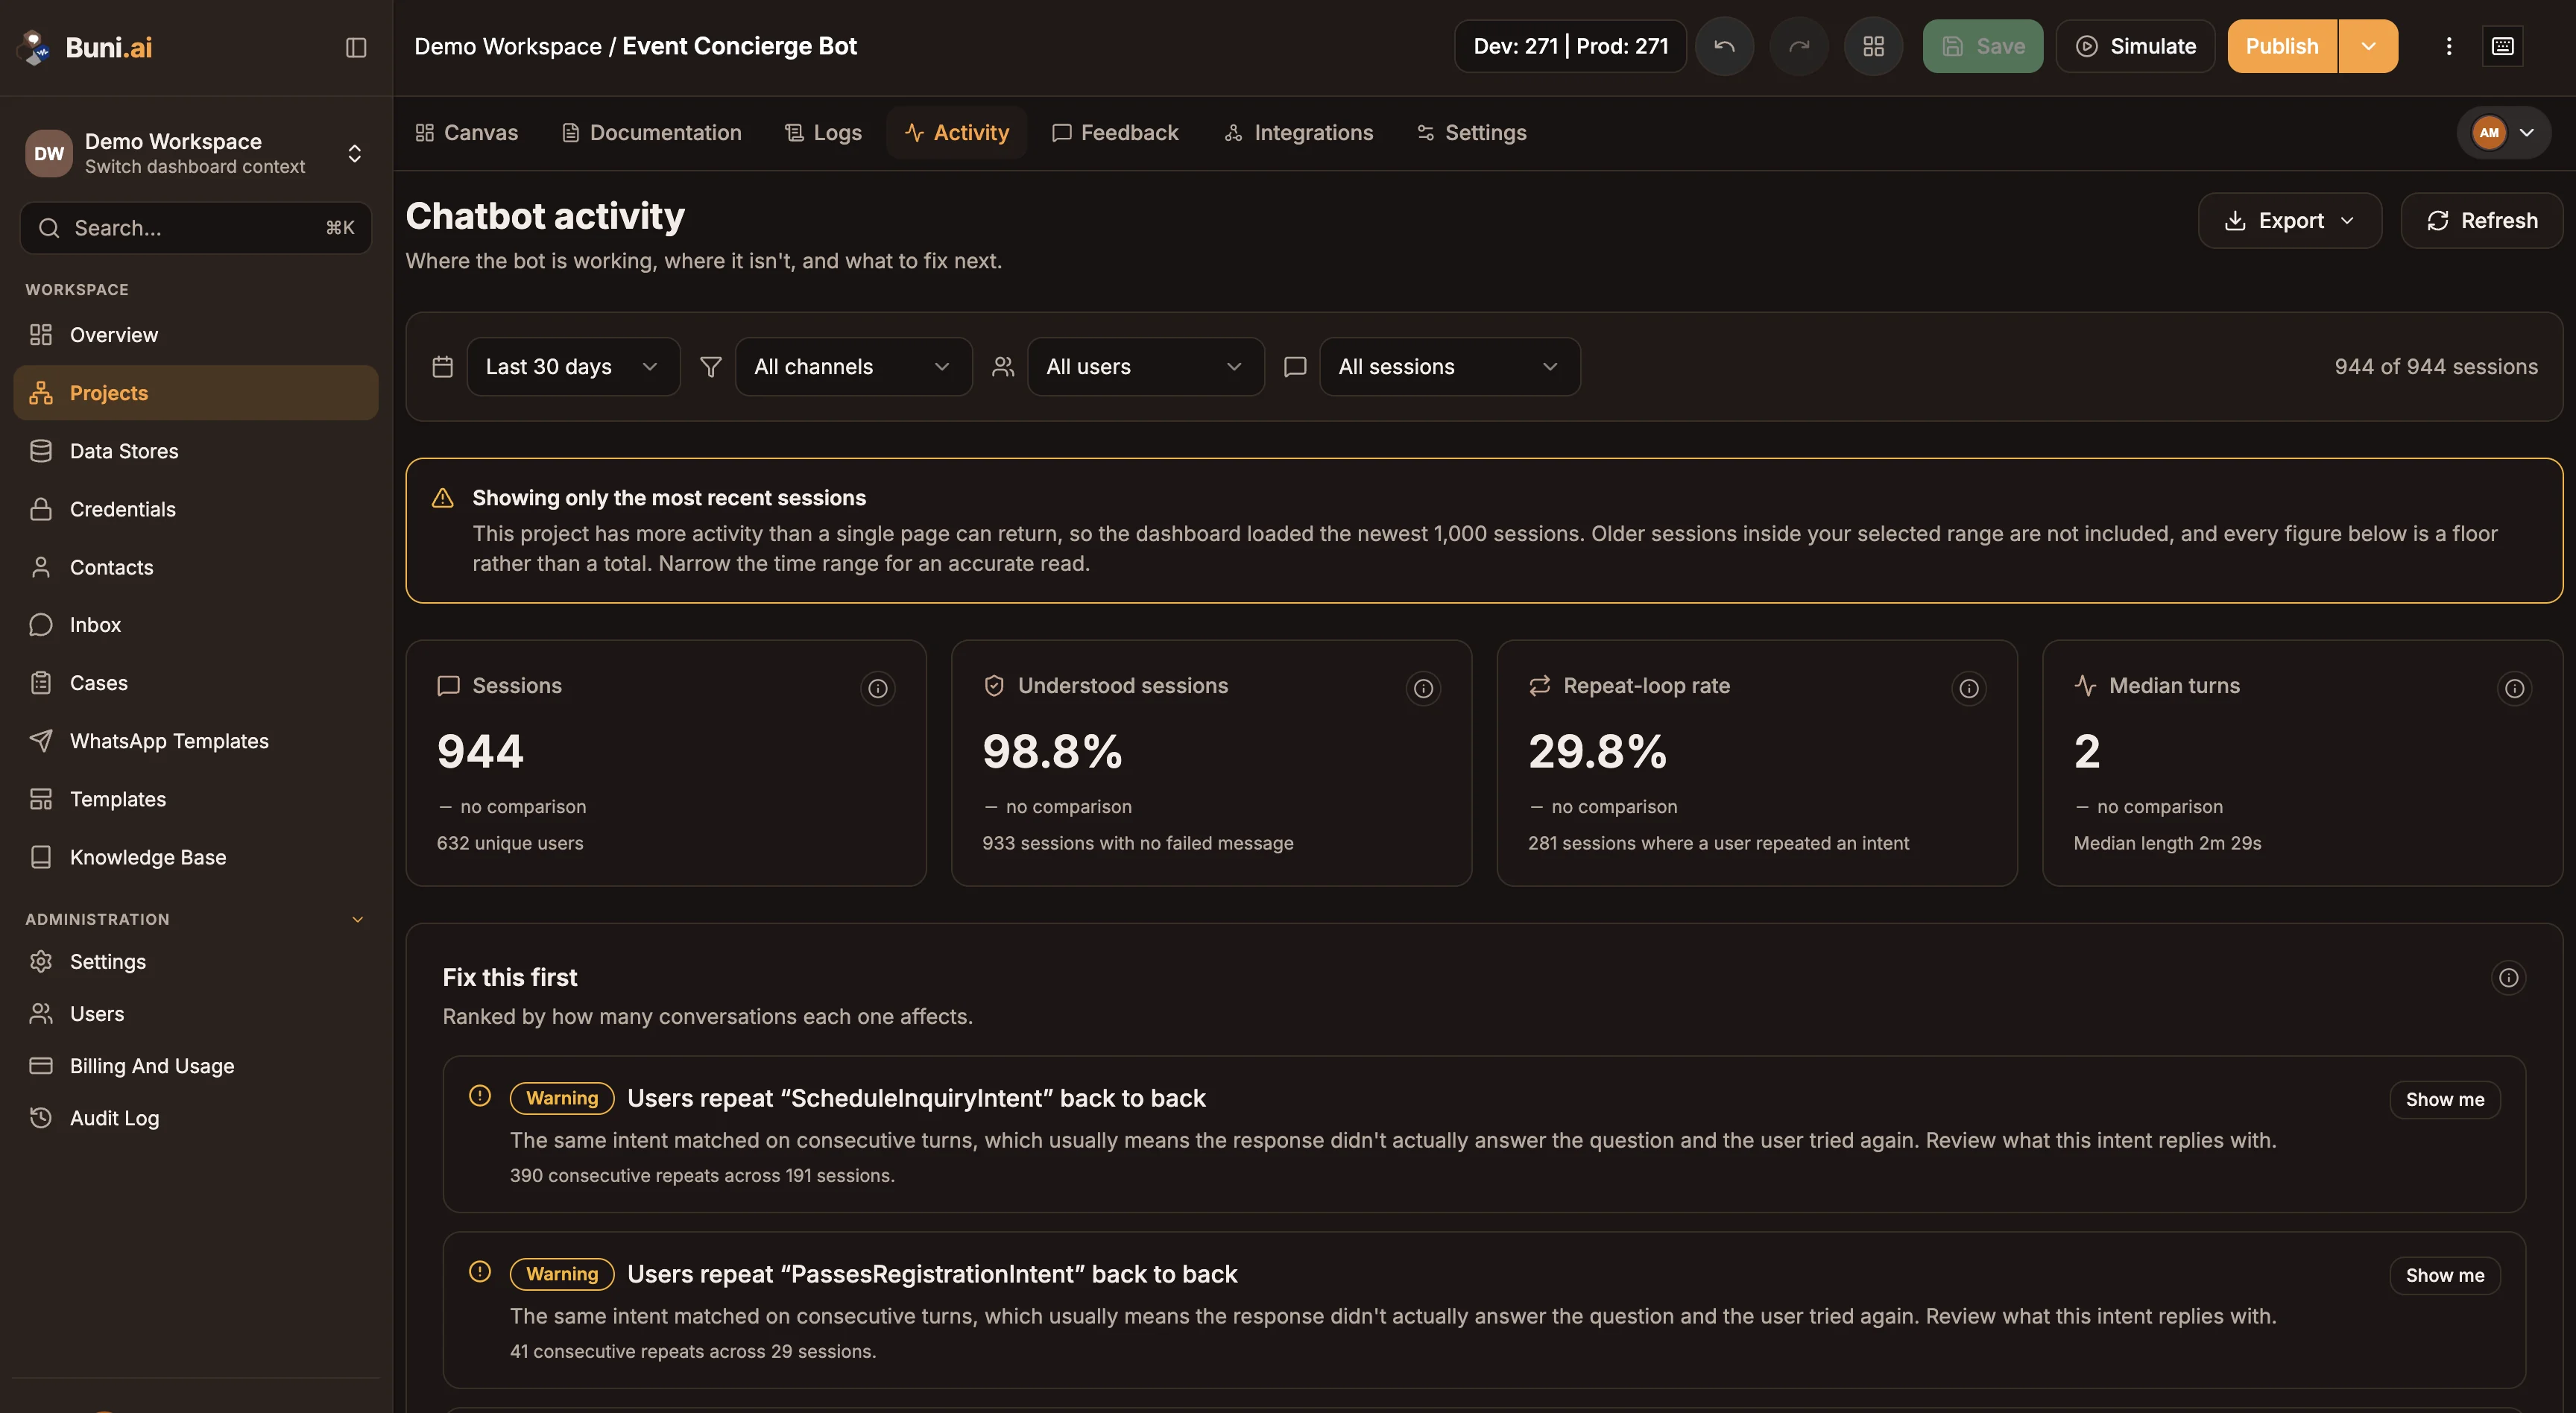2576x1413 pixels.
Task: Open the Inbox
Action: pos(196,625)
